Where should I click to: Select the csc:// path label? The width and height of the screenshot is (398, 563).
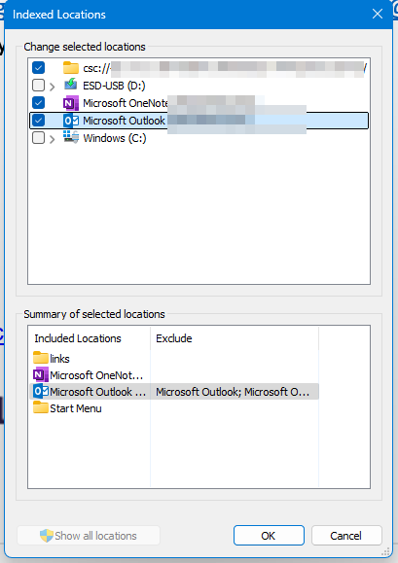pos(225,68)
